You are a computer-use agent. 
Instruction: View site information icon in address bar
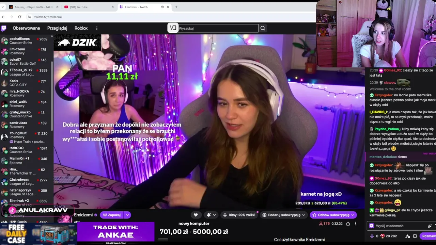(30, 17)
